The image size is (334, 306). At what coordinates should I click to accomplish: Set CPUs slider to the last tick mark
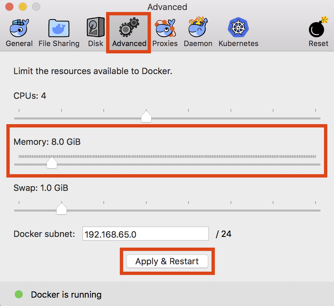pos(316,118)
